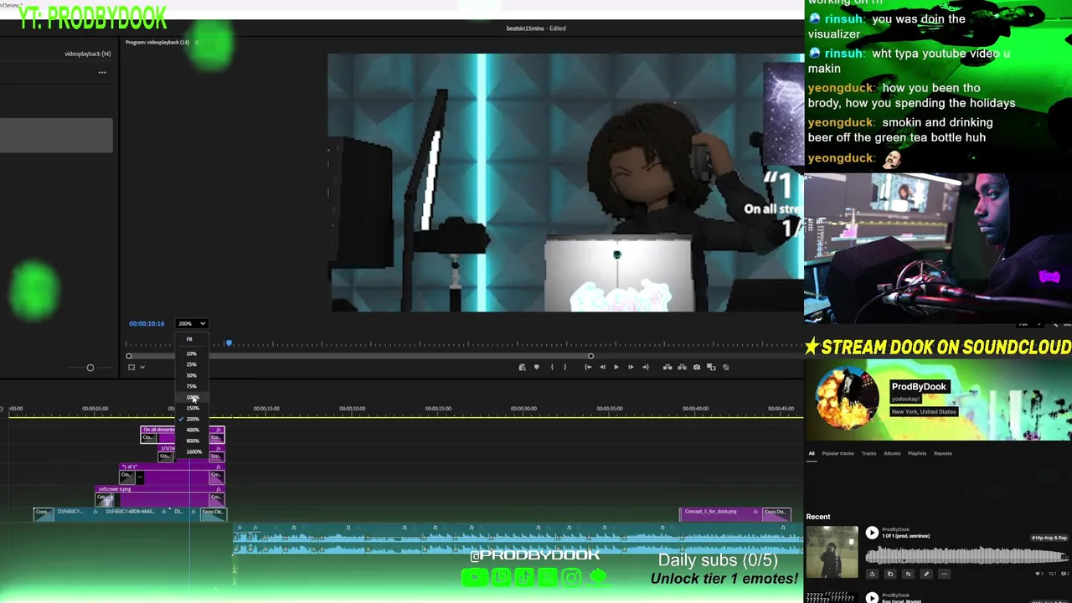Click the Mark Out bracket button
This screenshot has width=1072, height=603.
(x=565, y=367)
